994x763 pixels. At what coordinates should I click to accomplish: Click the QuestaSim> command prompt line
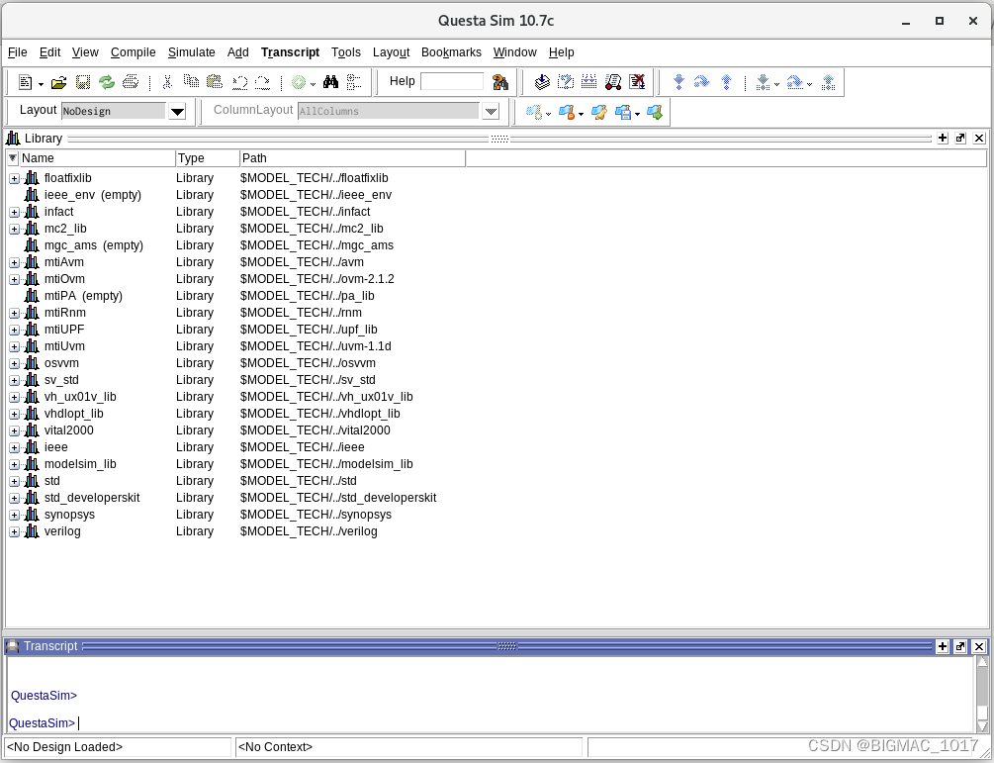[44, 723]
